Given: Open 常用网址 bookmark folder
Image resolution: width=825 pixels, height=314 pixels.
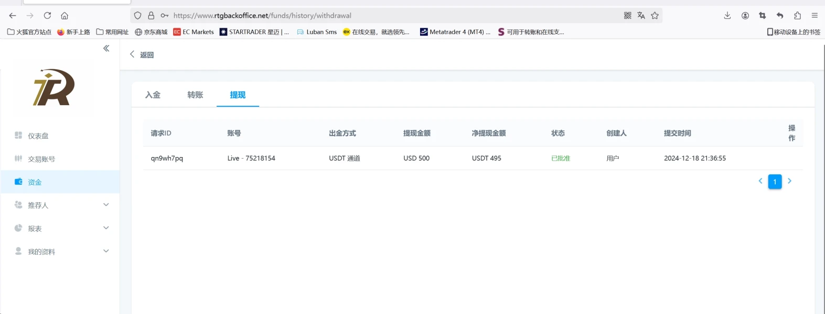Looking at the screenshot, I should click(x=112, y=32).
